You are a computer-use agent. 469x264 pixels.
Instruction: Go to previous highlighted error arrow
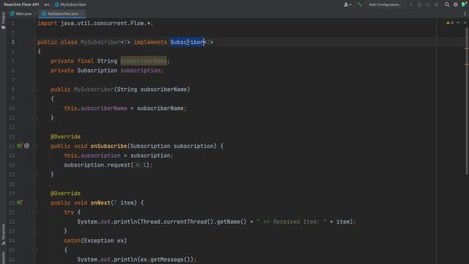(458, 23)
